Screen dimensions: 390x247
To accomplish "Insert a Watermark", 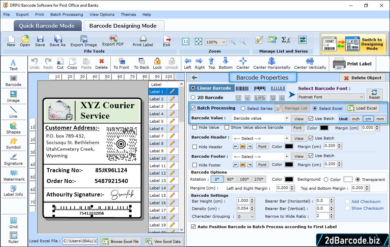I will pyautogui.click(x=14, y=176).
